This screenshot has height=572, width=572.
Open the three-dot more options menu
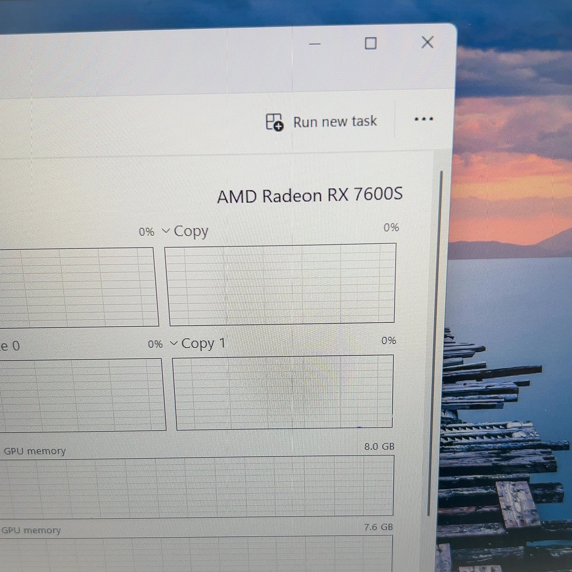tap(424, 119)
